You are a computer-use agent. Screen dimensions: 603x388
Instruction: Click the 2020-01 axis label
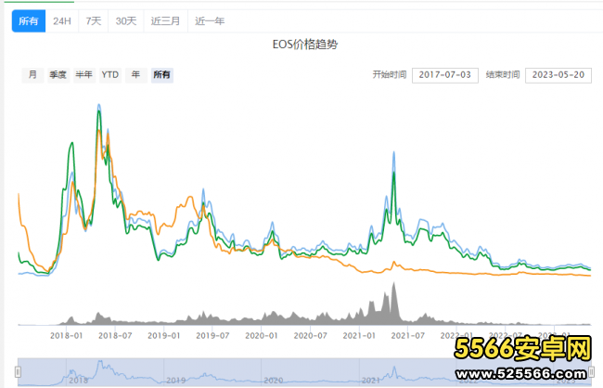click(x=262, y=336)
